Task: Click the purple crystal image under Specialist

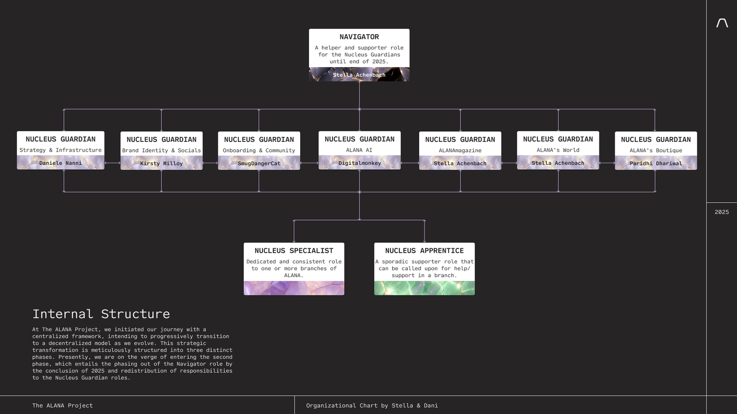Action: click(x=294, y=288)
